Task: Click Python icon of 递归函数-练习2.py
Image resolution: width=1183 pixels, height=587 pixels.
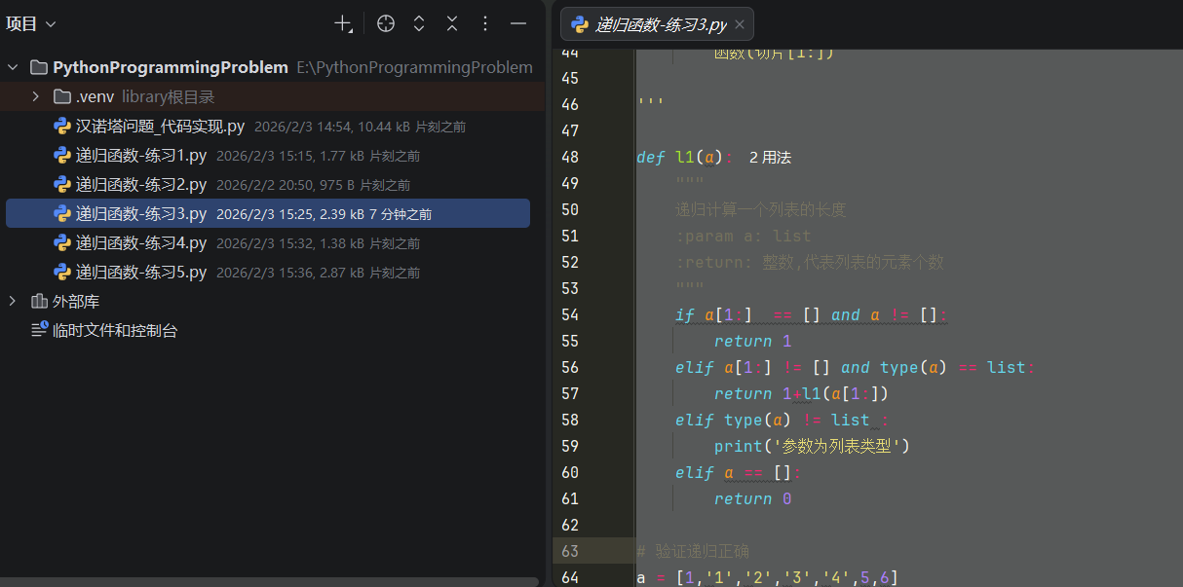Action: (62, 184)
